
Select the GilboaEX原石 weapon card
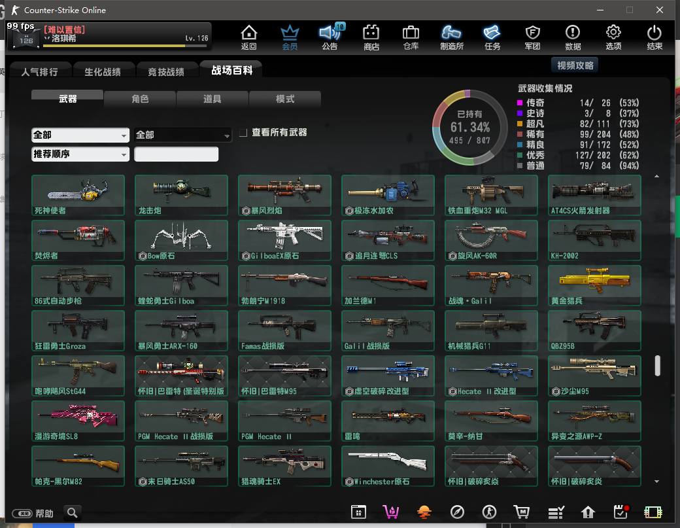click(x=284, y=240)
